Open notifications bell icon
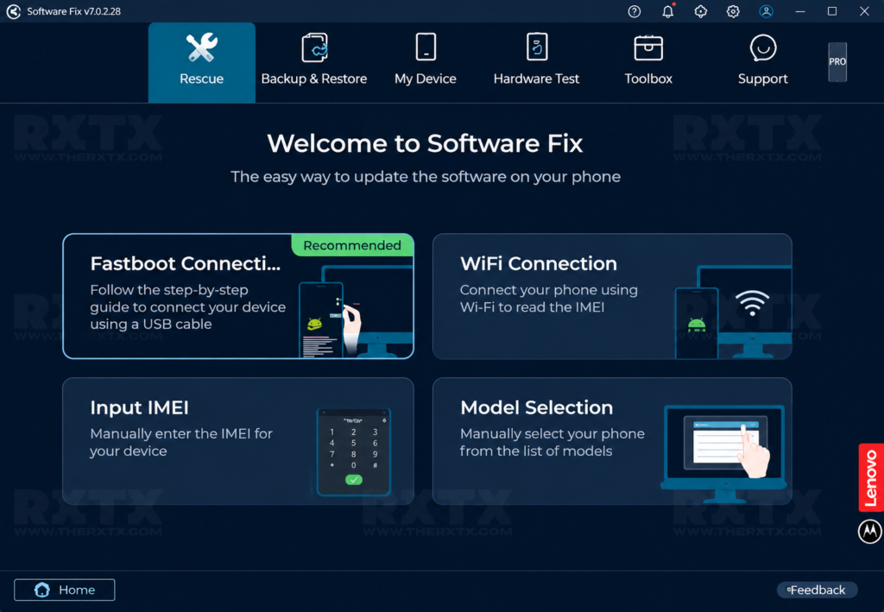884x612 pixels. click(667, 11)
